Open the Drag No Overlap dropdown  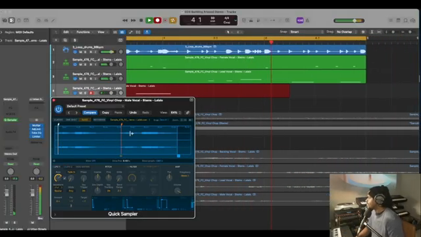[347, 32]
